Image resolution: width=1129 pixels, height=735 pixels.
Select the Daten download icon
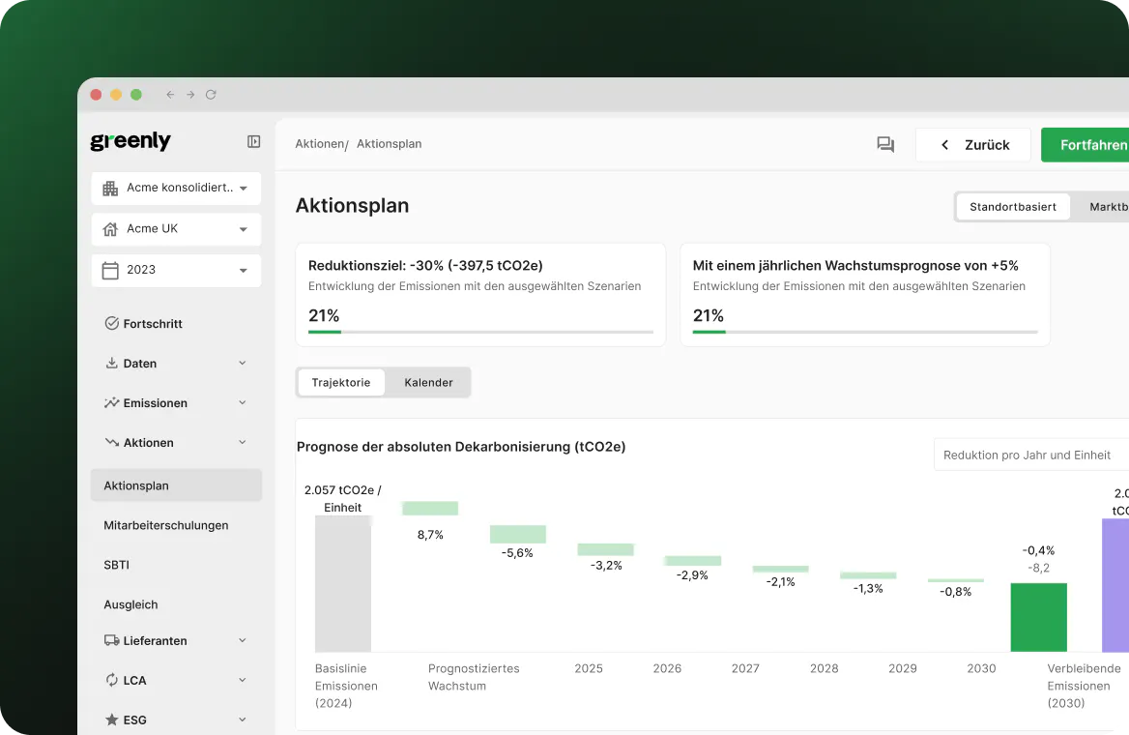point(111,363)
